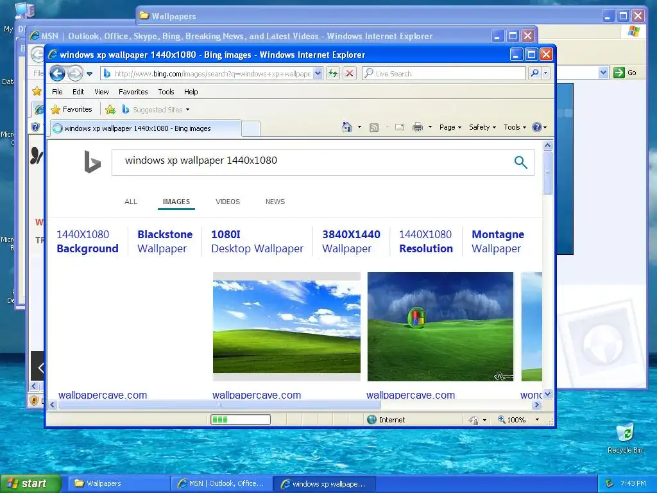
Task: Switch to the ALL results tab
Action: 131,202
